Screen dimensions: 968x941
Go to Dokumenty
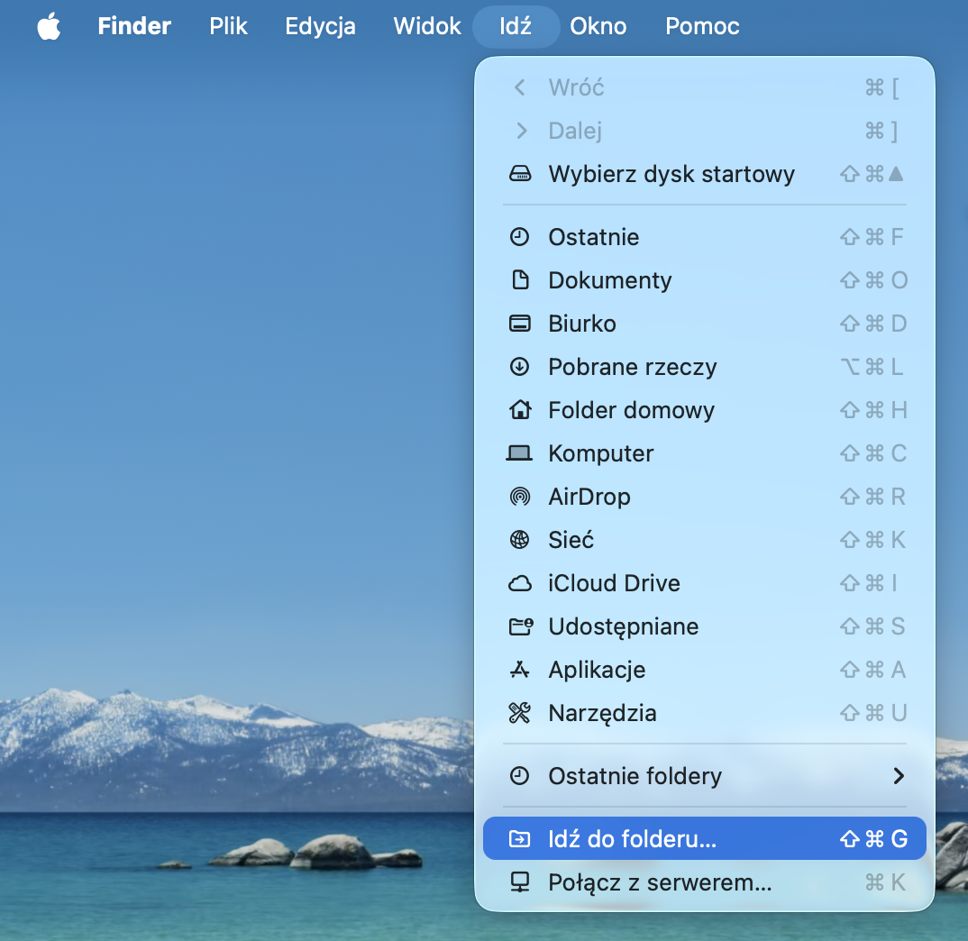(705, 280)
